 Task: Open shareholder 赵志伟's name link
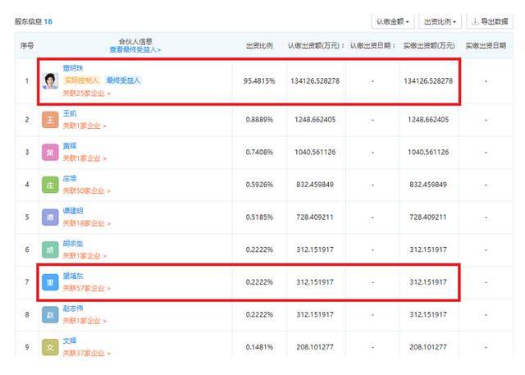pyautogui.click(x=73, y=308)
